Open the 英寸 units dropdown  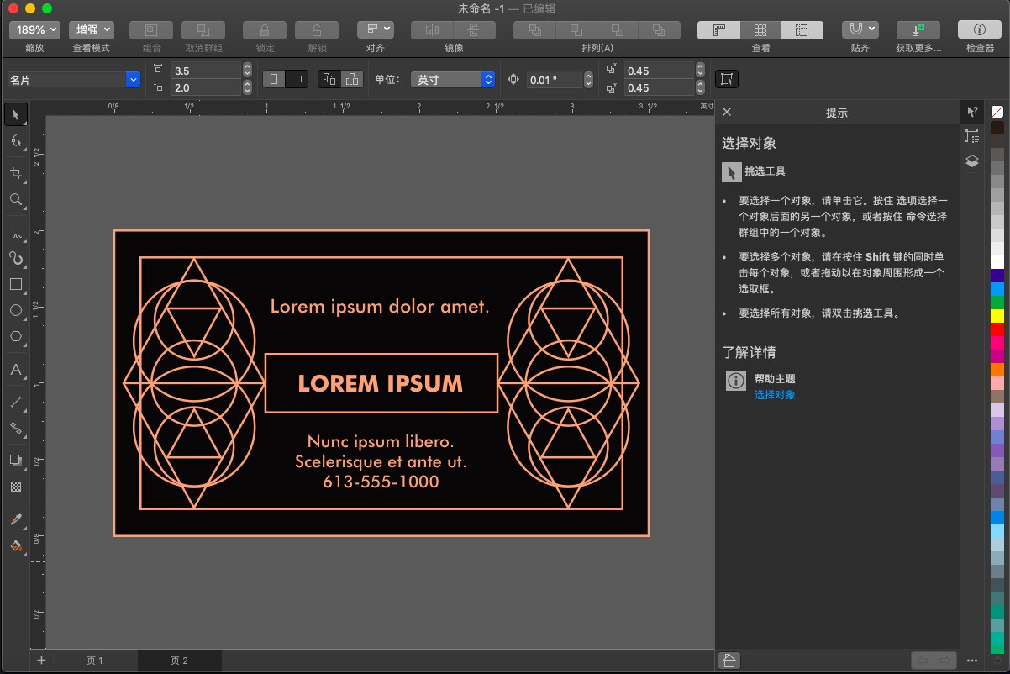[x=452, y=79]
